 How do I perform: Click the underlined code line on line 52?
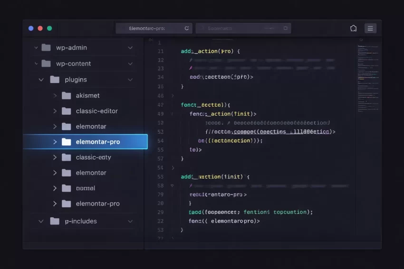click(270, 132)
